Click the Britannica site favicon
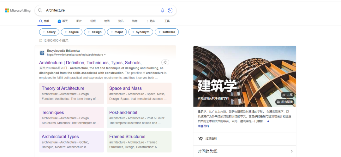This screenshot has width=341, height=157. (42, 53)
